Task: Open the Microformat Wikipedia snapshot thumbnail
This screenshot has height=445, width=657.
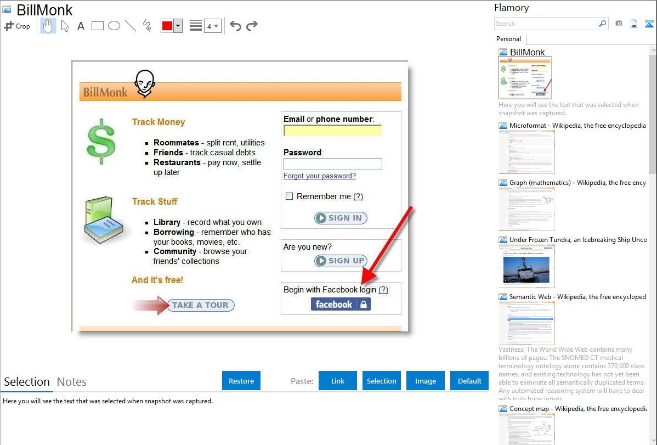Action: coord(526,152)
